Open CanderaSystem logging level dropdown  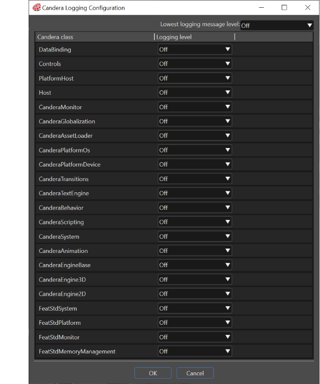[195, 236]
